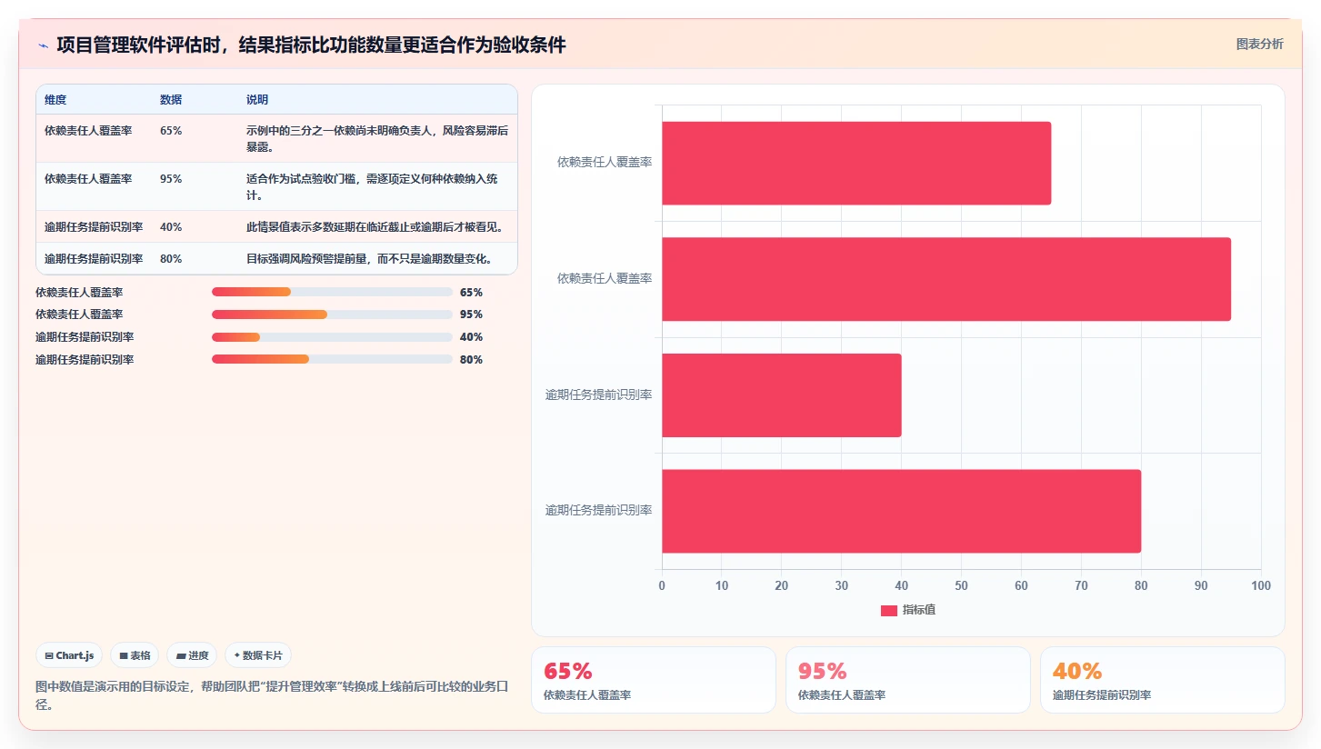The image size is (1321, 749).
Task: Click the footer note starting 图中数值是演示用
Action: (271, 696)
